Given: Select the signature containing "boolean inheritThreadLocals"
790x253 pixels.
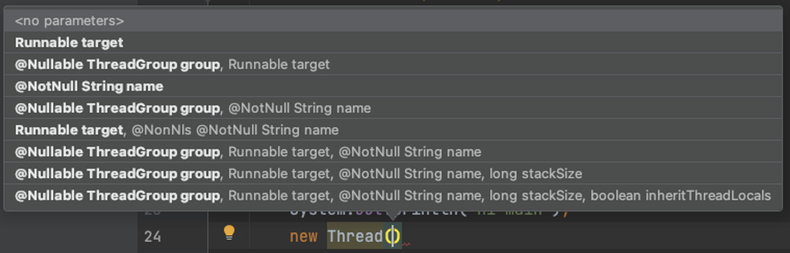Looking at the screenshot, I should coord(393,195).
